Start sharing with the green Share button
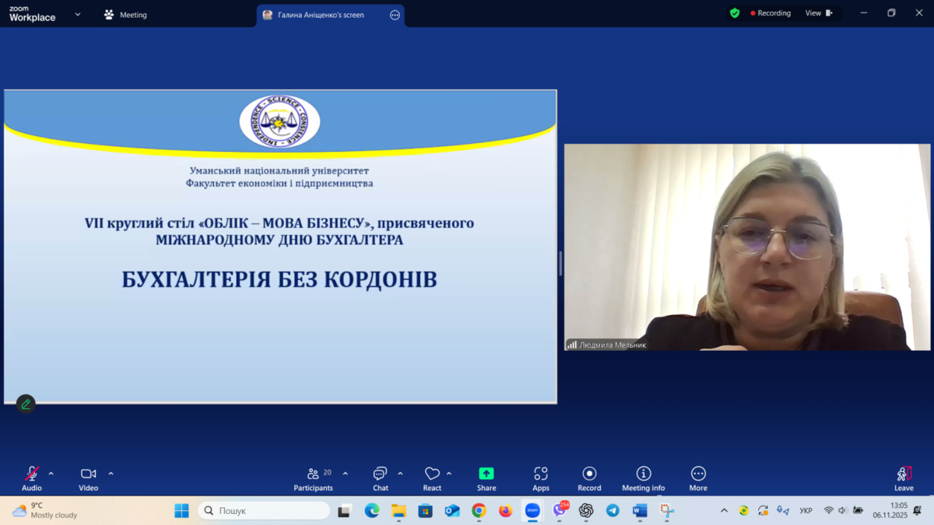934x525 pixels. tap(486, 478)
